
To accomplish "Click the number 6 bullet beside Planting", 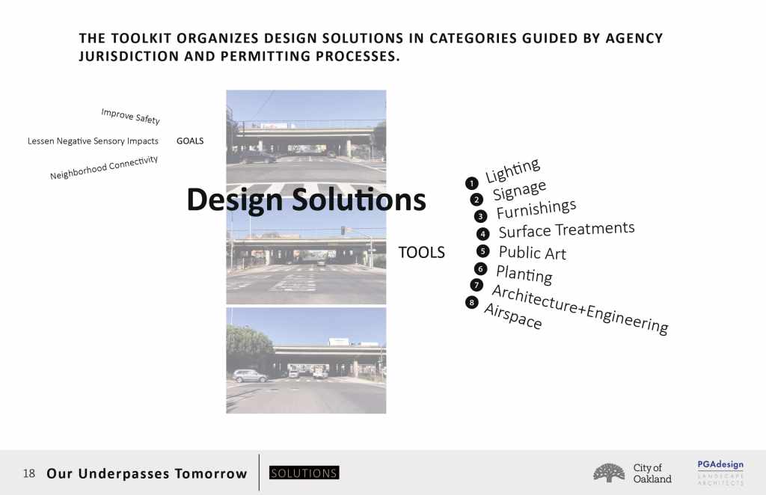I will click(x=480, y=268).
